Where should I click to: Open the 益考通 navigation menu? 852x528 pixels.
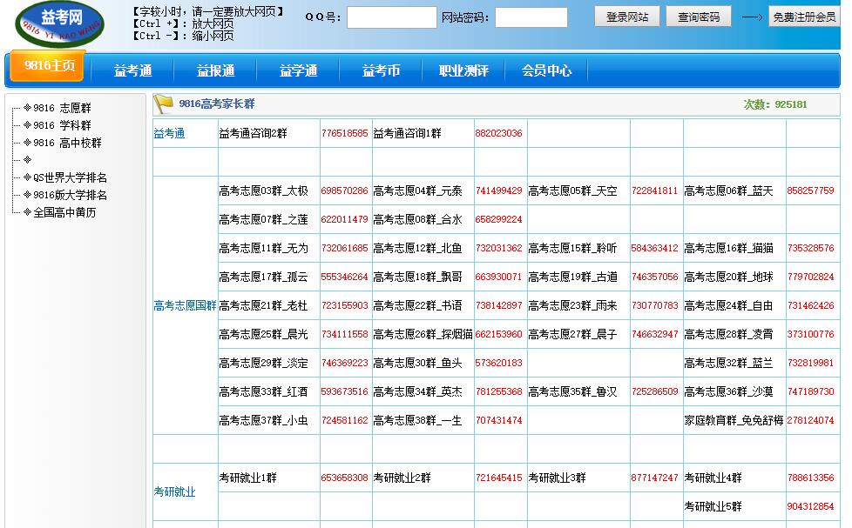tap(132, 71)
